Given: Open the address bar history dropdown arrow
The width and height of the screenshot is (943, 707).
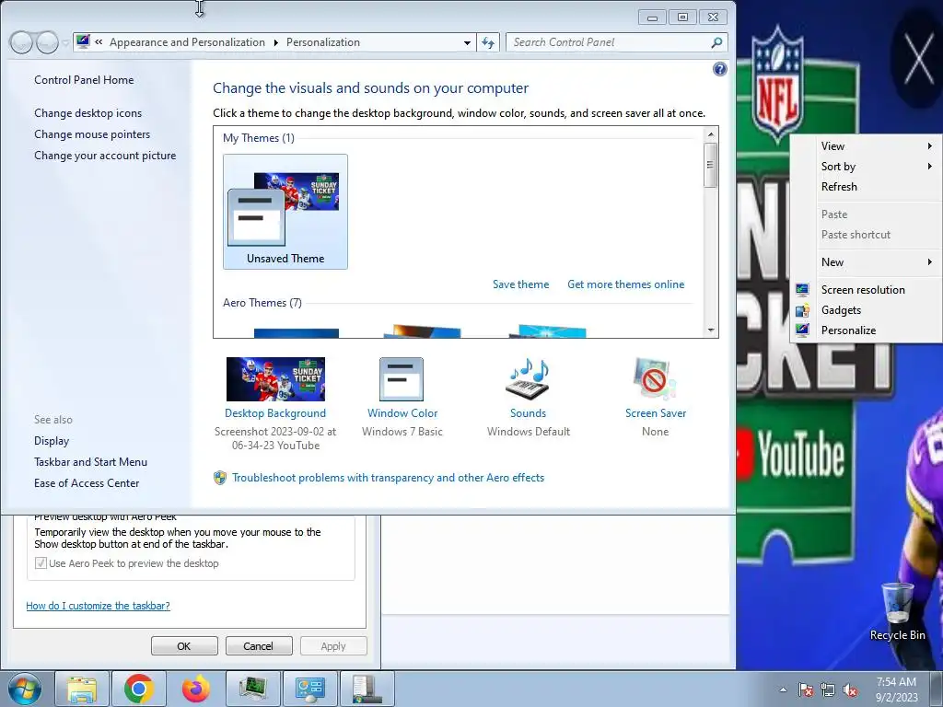Looking at the screenshot, I should [x=467, y=43].
